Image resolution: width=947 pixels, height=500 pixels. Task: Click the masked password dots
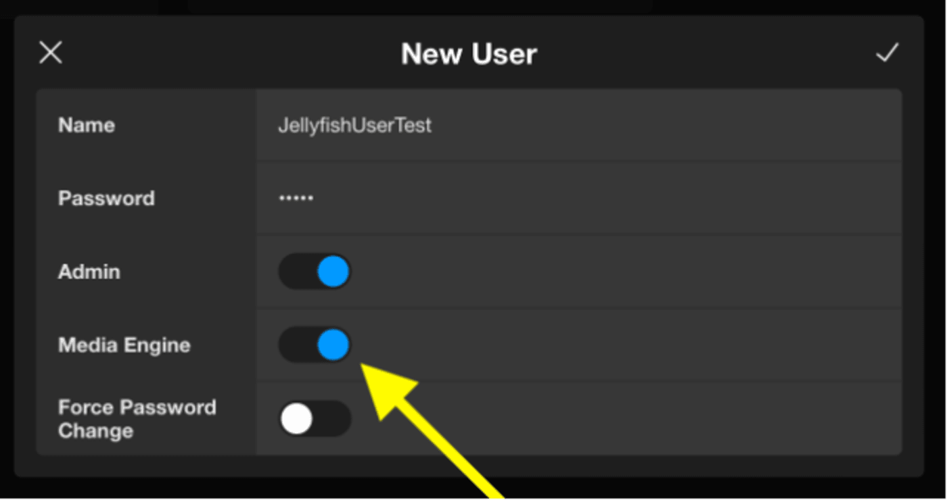[x=296, y=199]
